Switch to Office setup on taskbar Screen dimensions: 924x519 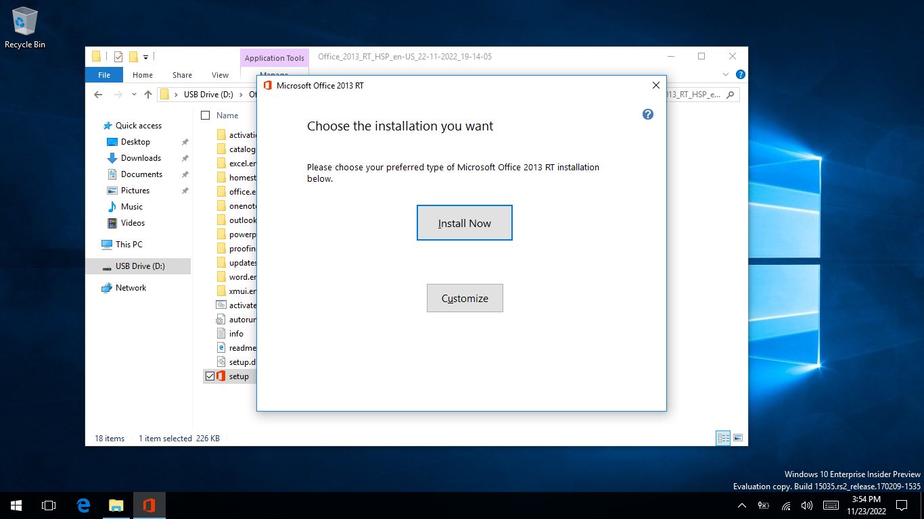pos(149,505)
